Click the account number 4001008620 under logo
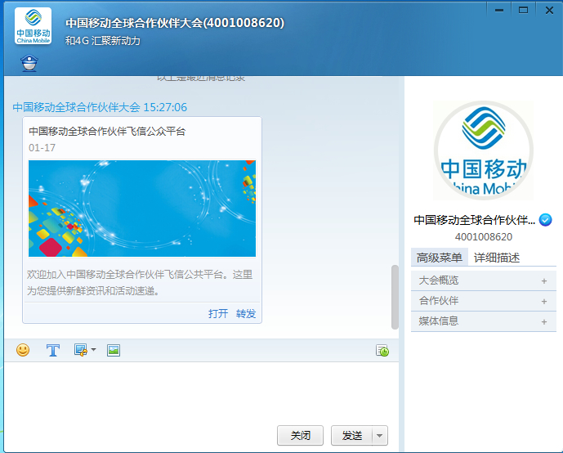Screen dimensions: 563x453 tap(484, 237)
